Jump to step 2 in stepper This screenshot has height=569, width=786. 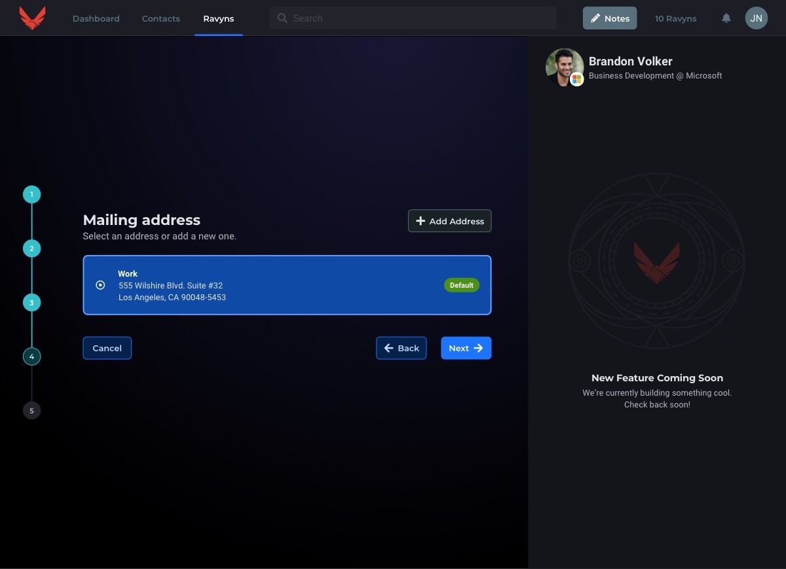tap(31, 249)
